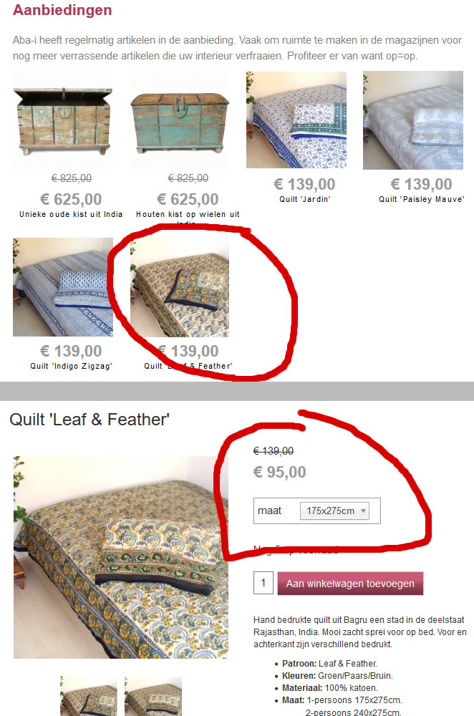Image resolution: width=474 pixels, height=716 pixels.
Task: Click the dropdown arrow beside 175x275cm
Action: tap(364, 511)
